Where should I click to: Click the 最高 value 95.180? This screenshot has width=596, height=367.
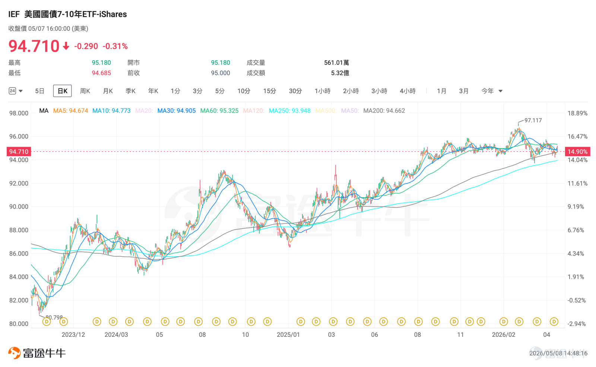[101, 63]
